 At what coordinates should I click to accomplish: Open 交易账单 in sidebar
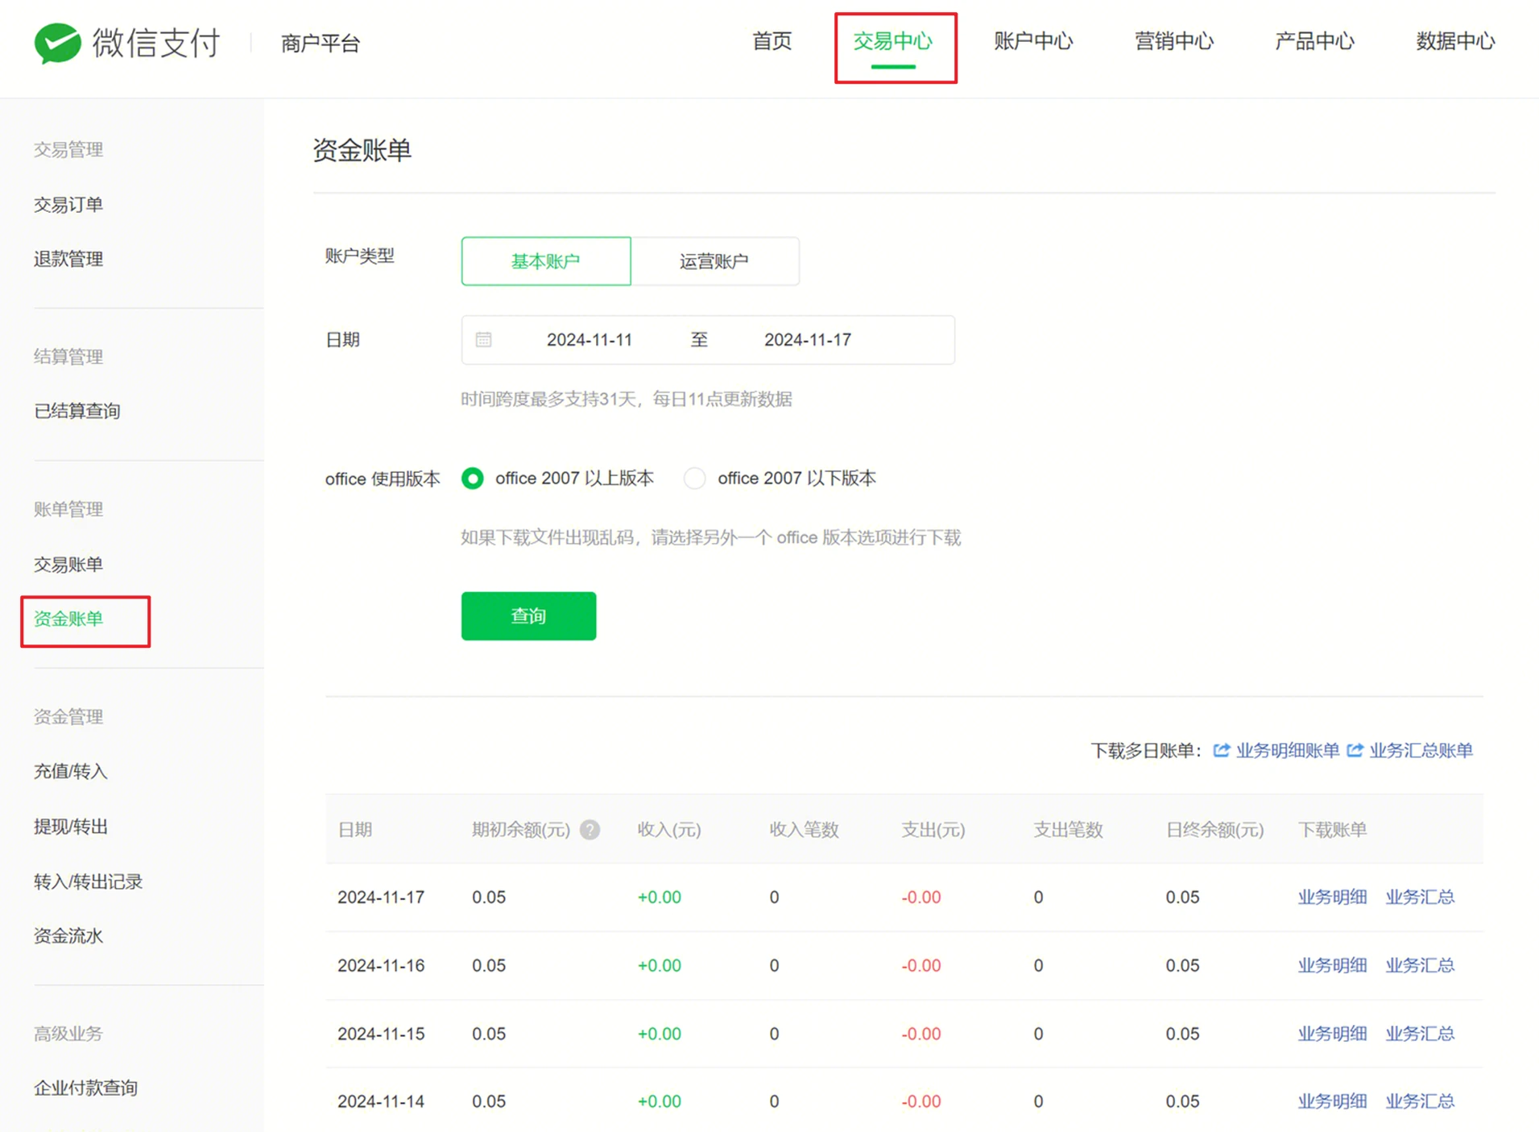(x=68, y=565)
